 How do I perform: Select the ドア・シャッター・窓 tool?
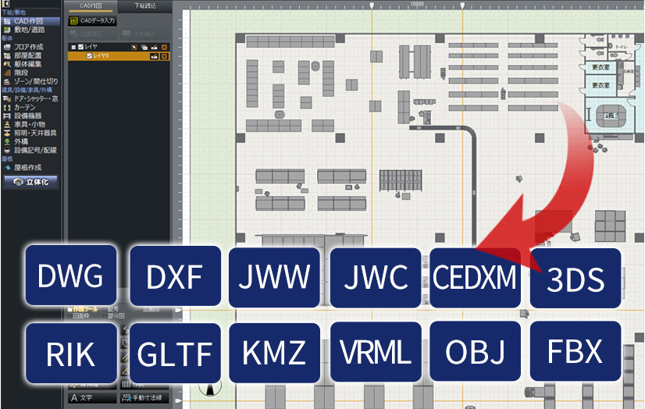(x=30, y=98)
